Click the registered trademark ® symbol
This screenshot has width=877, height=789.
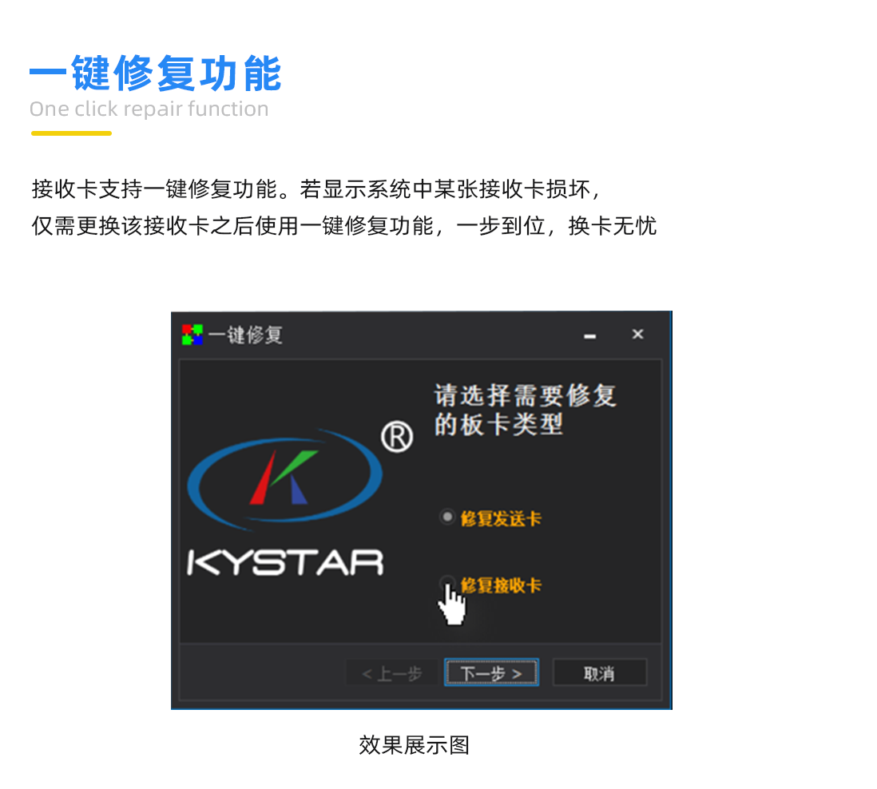click(x=397, y=438)
